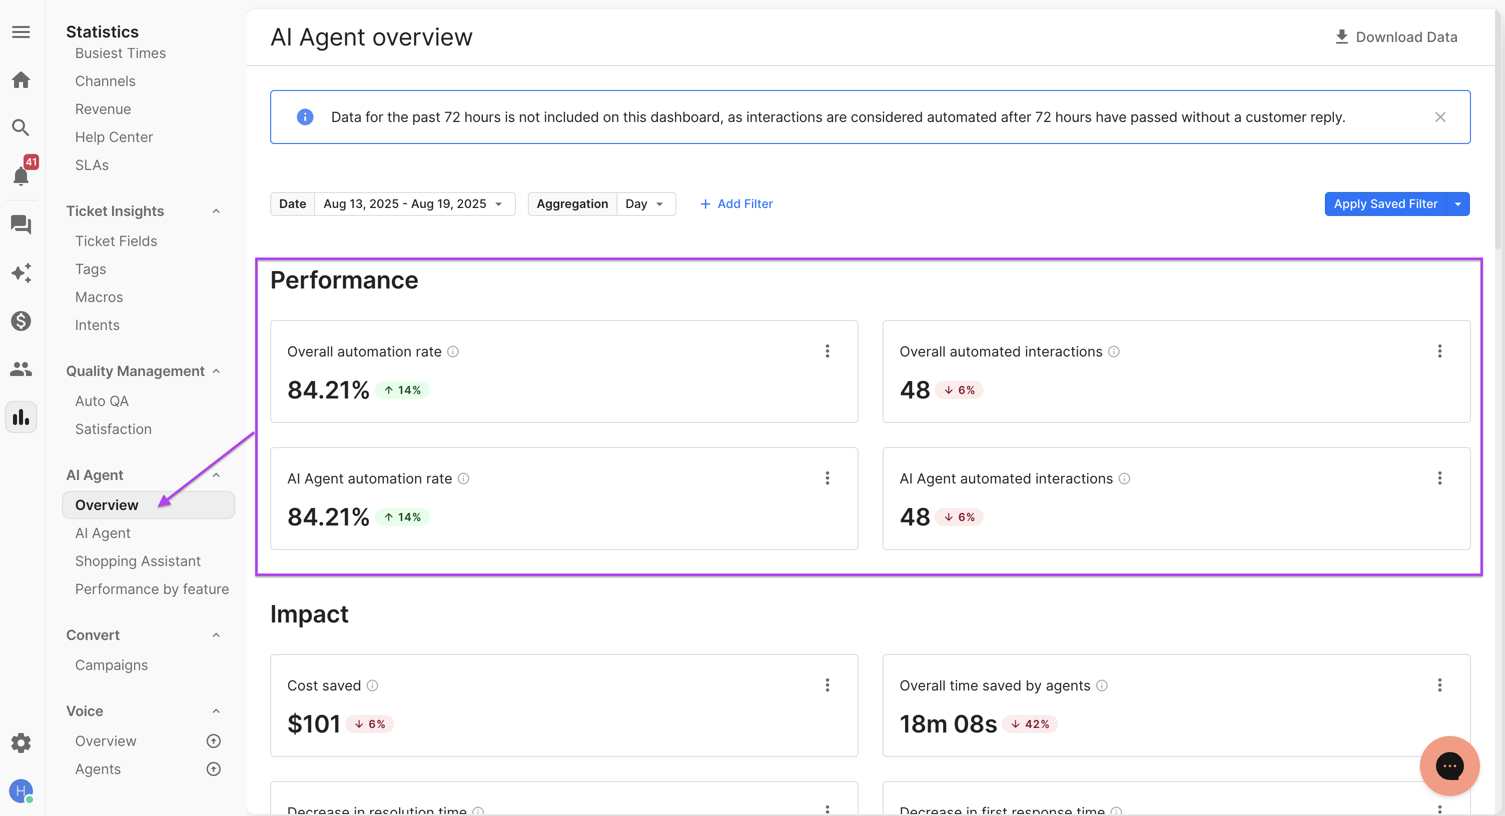Click Download Data
This screenshot has height=816, width=1505.
1396,37
